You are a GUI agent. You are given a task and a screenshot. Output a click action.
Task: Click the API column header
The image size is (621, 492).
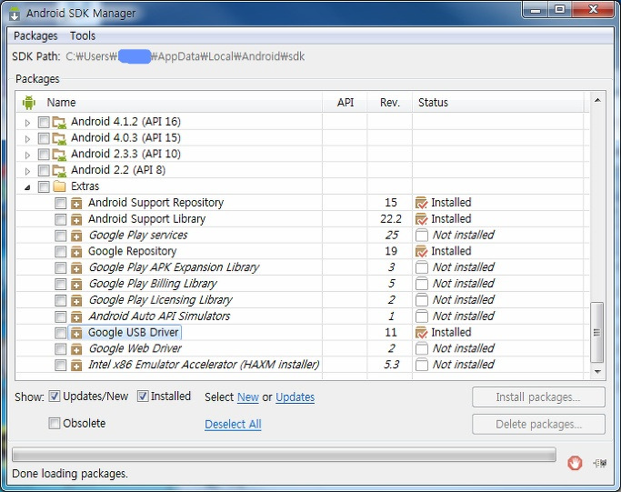[x=345, y=103]
